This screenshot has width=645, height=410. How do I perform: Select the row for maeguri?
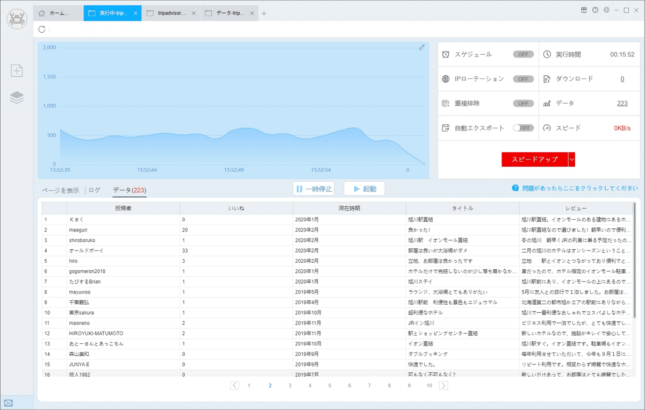click(338, 230)
